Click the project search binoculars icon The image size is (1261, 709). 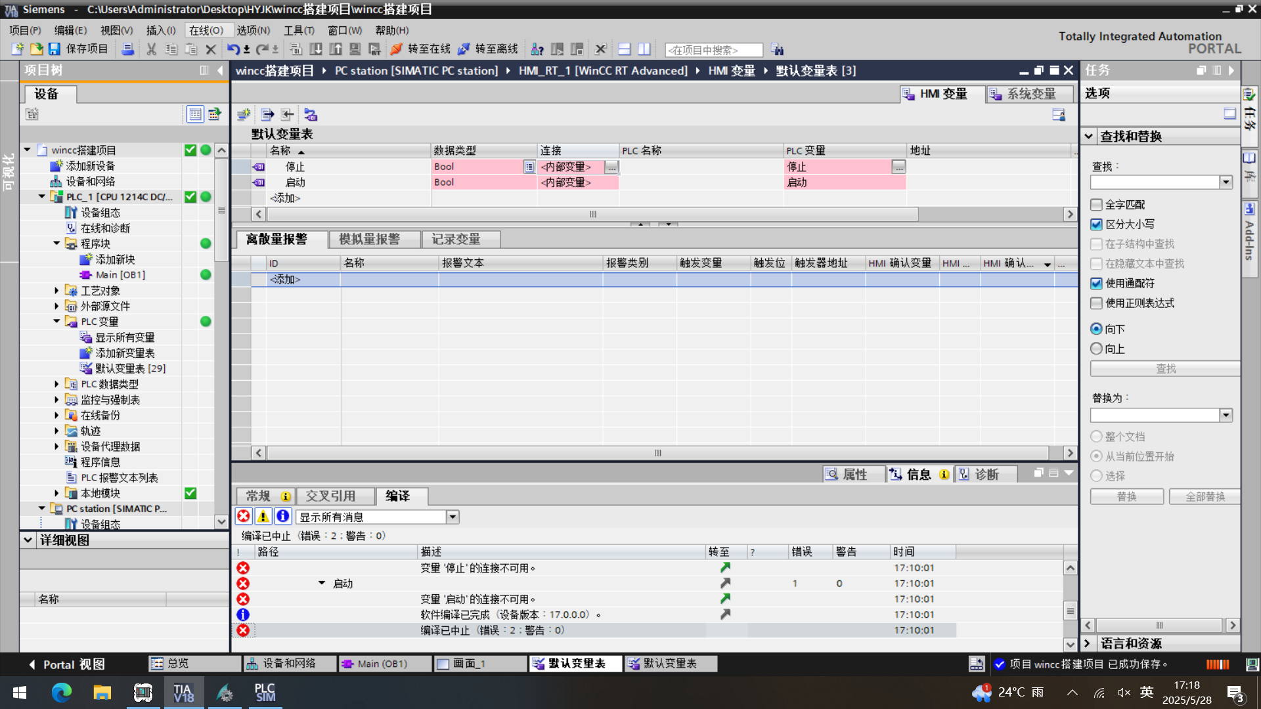[x=778, y=50]
